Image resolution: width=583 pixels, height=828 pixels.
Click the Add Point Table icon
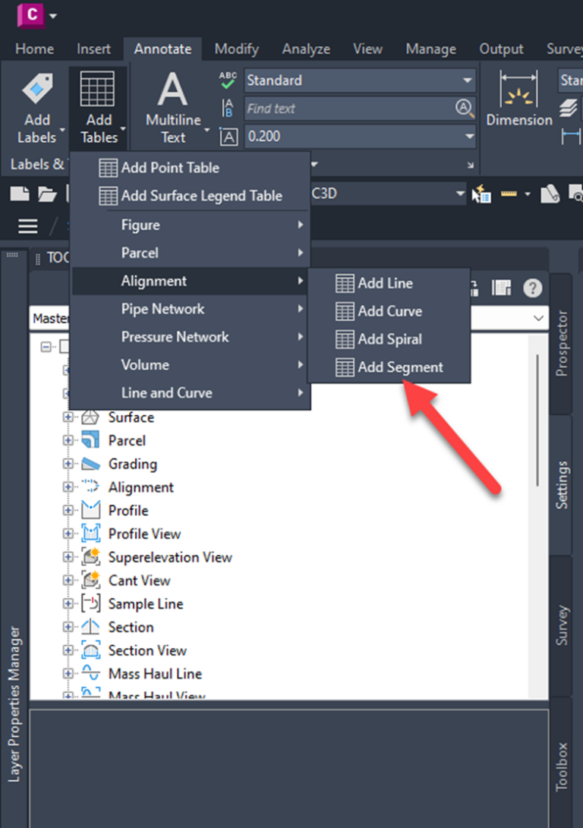tap(109, 168)
